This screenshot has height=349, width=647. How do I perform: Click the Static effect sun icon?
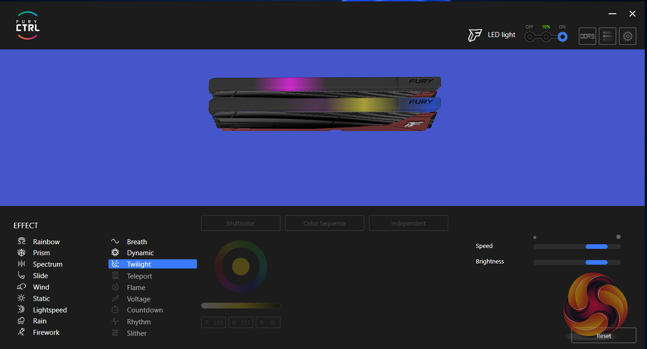click(x=22, y=298)
